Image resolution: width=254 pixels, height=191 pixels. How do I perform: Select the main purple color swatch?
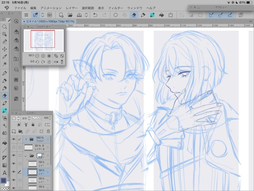(x=3, y=180)
